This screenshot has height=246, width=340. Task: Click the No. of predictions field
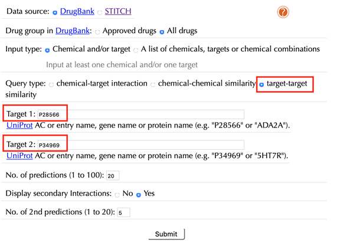[x=113, y=176]
